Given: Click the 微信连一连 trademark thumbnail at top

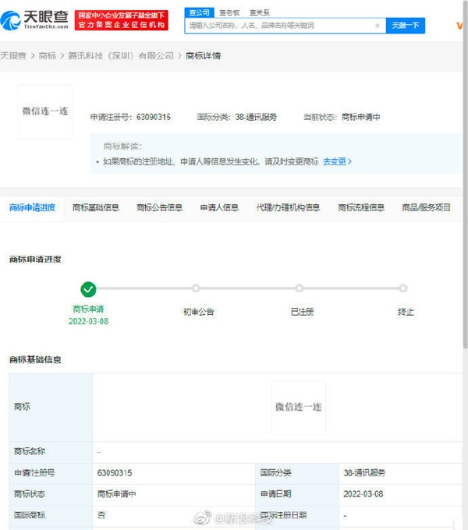Looking at the screenshot, I should coord(45,112).
